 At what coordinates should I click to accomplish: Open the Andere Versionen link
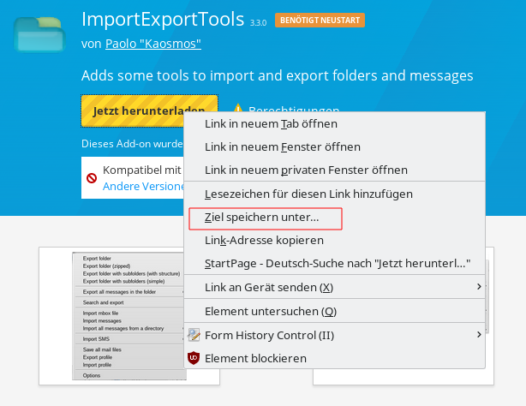click(141, 186)
